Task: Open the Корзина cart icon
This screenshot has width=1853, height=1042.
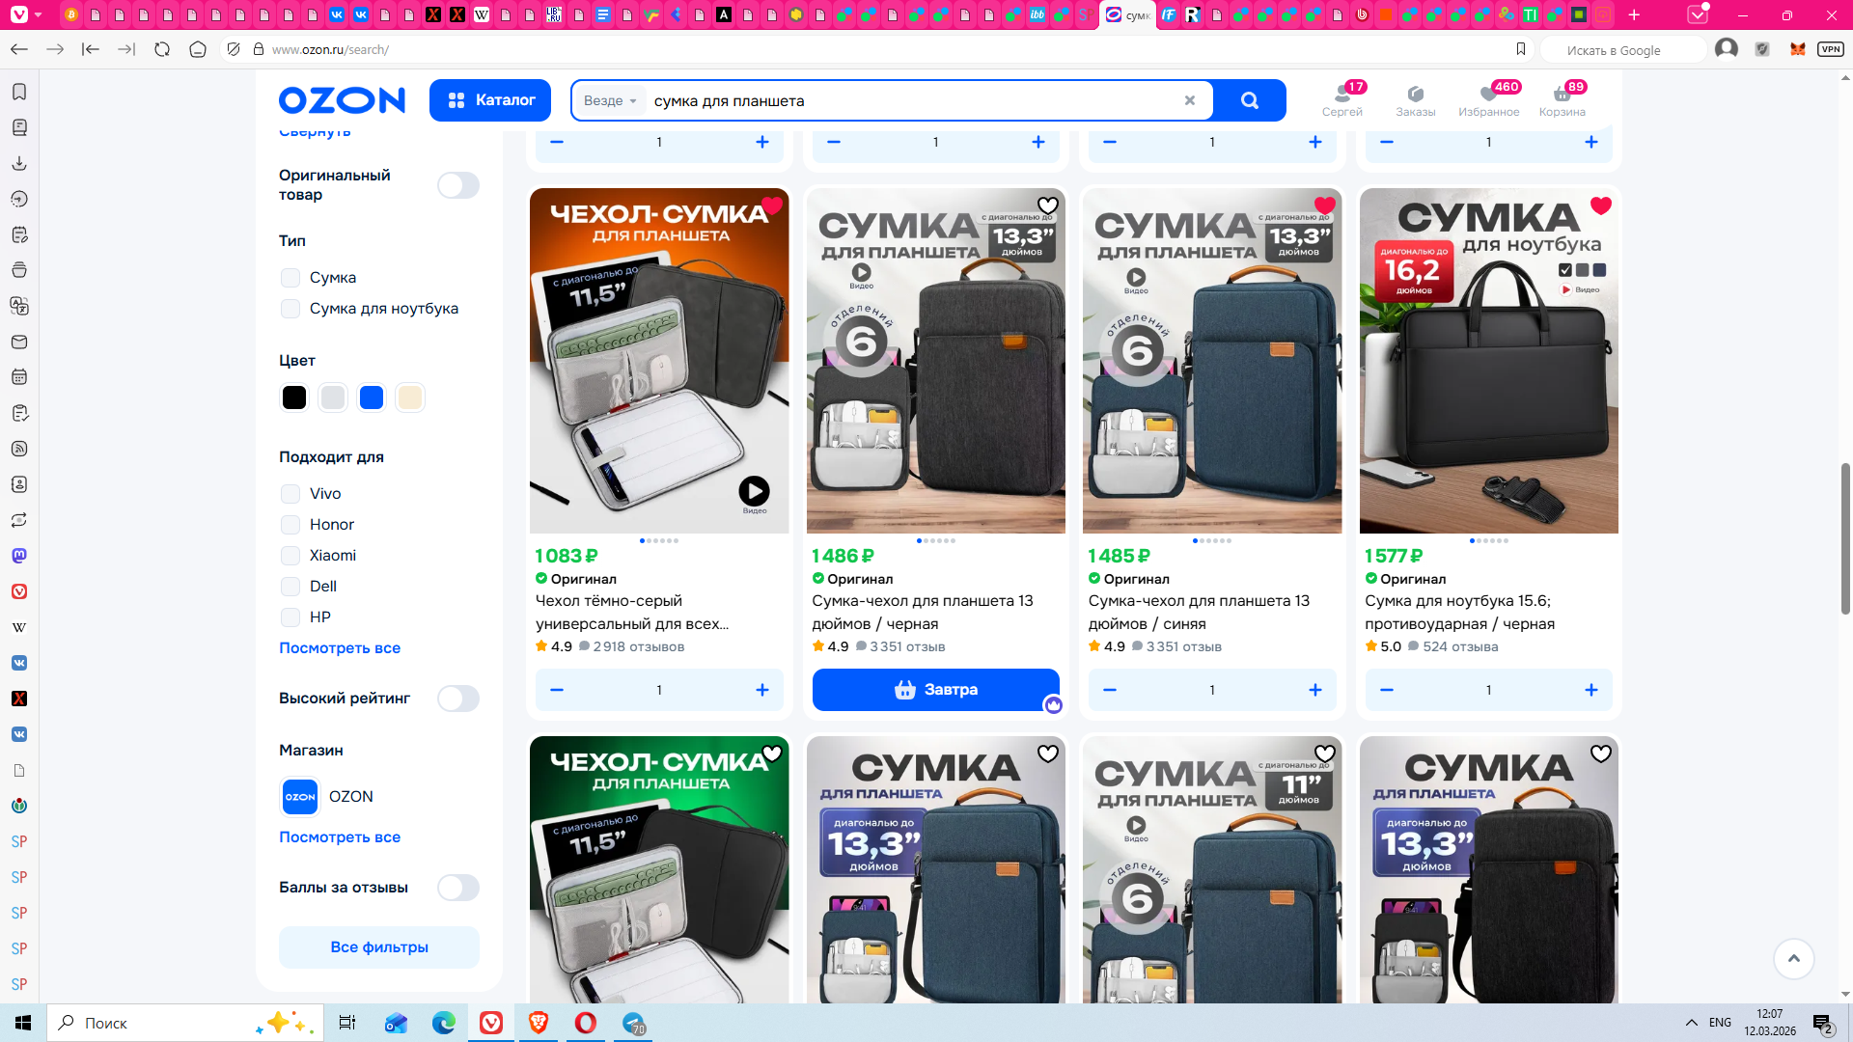Action: click(x=1562, y=95)
